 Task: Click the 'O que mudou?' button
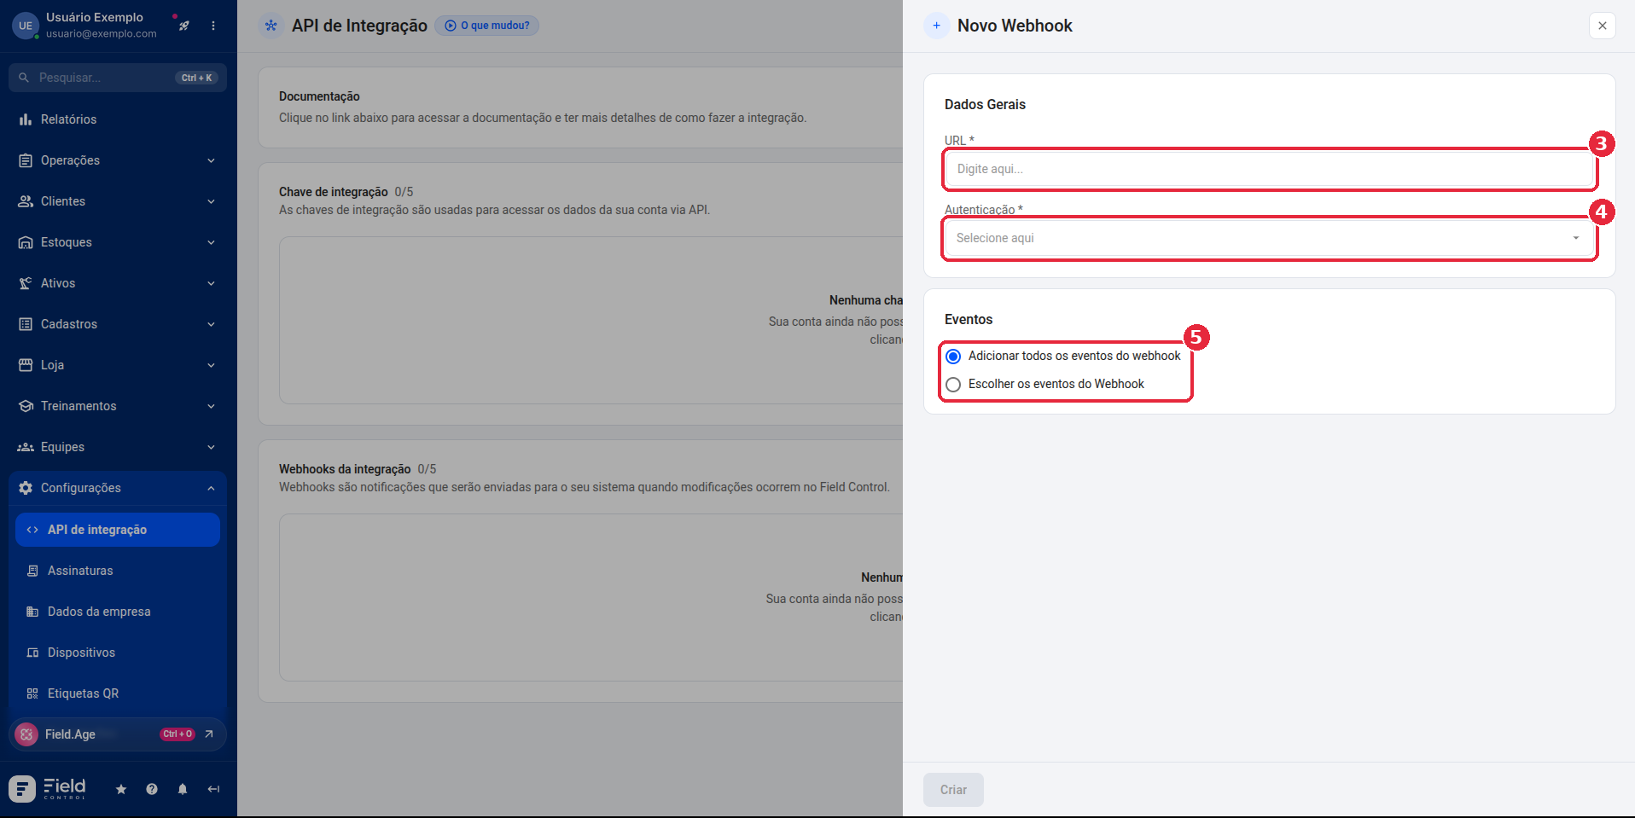coord(487,26)
